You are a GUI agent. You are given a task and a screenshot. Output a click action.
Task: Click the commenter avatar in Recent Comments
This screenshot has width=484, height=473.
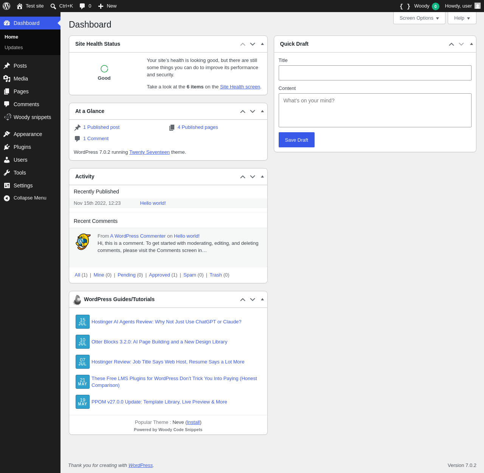coord(83,242)
